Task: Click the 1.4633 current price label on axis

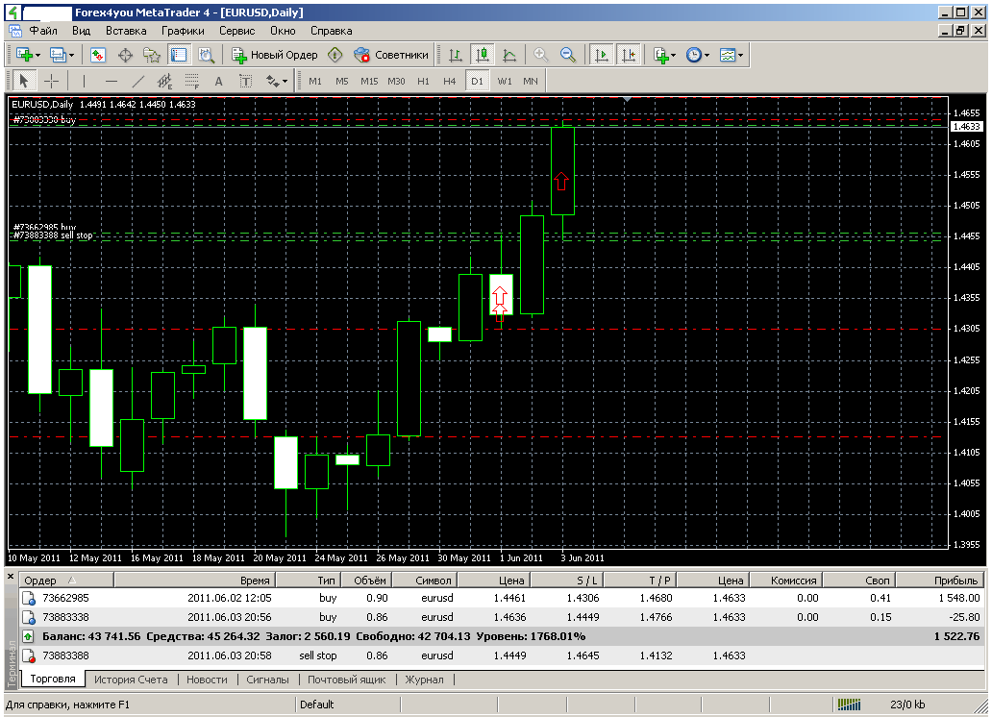Action: tap(966, 126)
